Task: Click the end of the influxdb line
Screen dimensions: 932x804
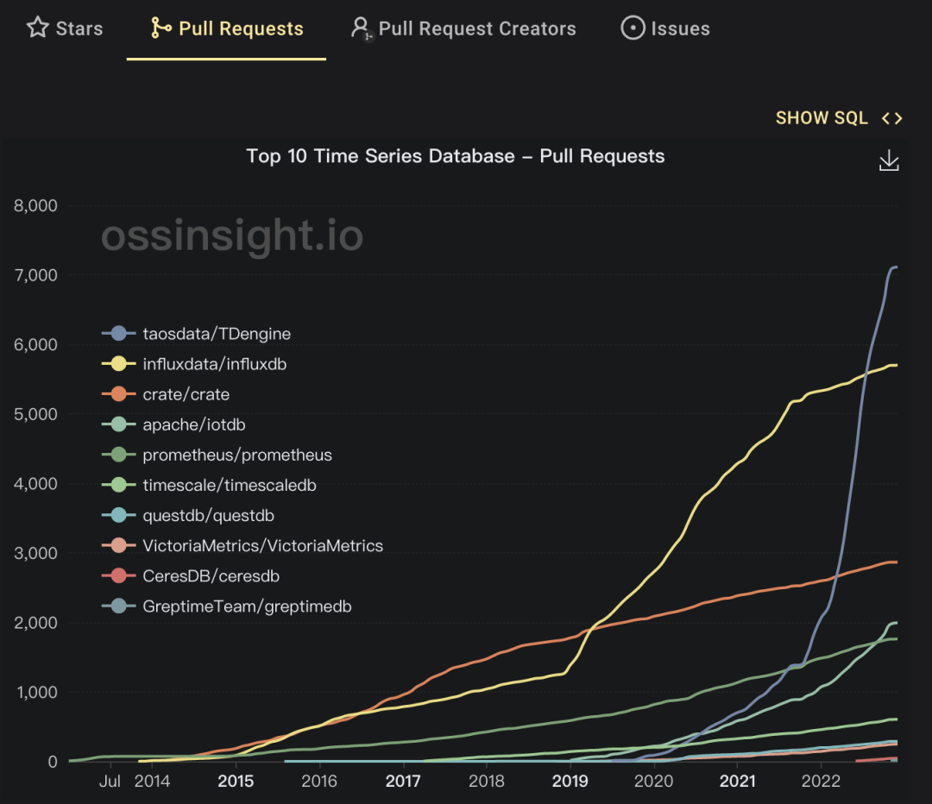Action: [x=897, y=365]
